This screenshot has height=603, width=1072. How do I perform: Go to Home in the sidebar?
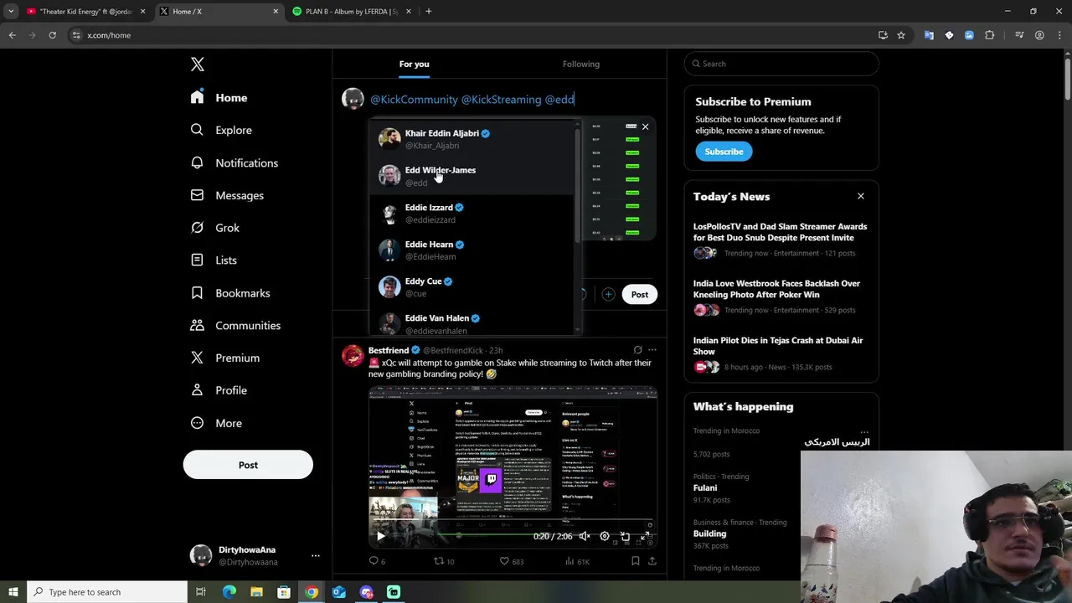[x=219, y=98]
